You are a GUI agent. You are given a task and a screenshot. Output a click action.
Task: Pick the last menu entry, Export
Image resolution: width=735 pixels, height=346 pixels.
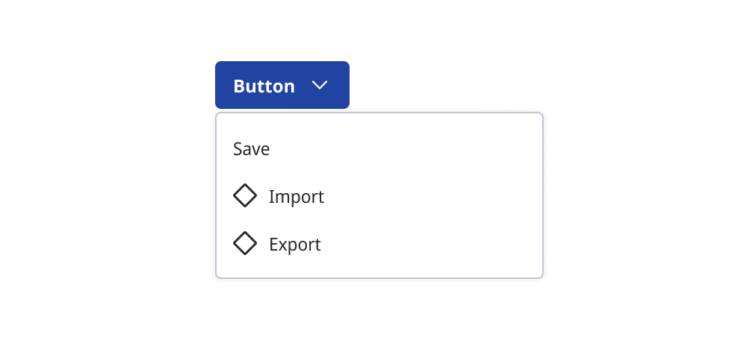[379, 244]
